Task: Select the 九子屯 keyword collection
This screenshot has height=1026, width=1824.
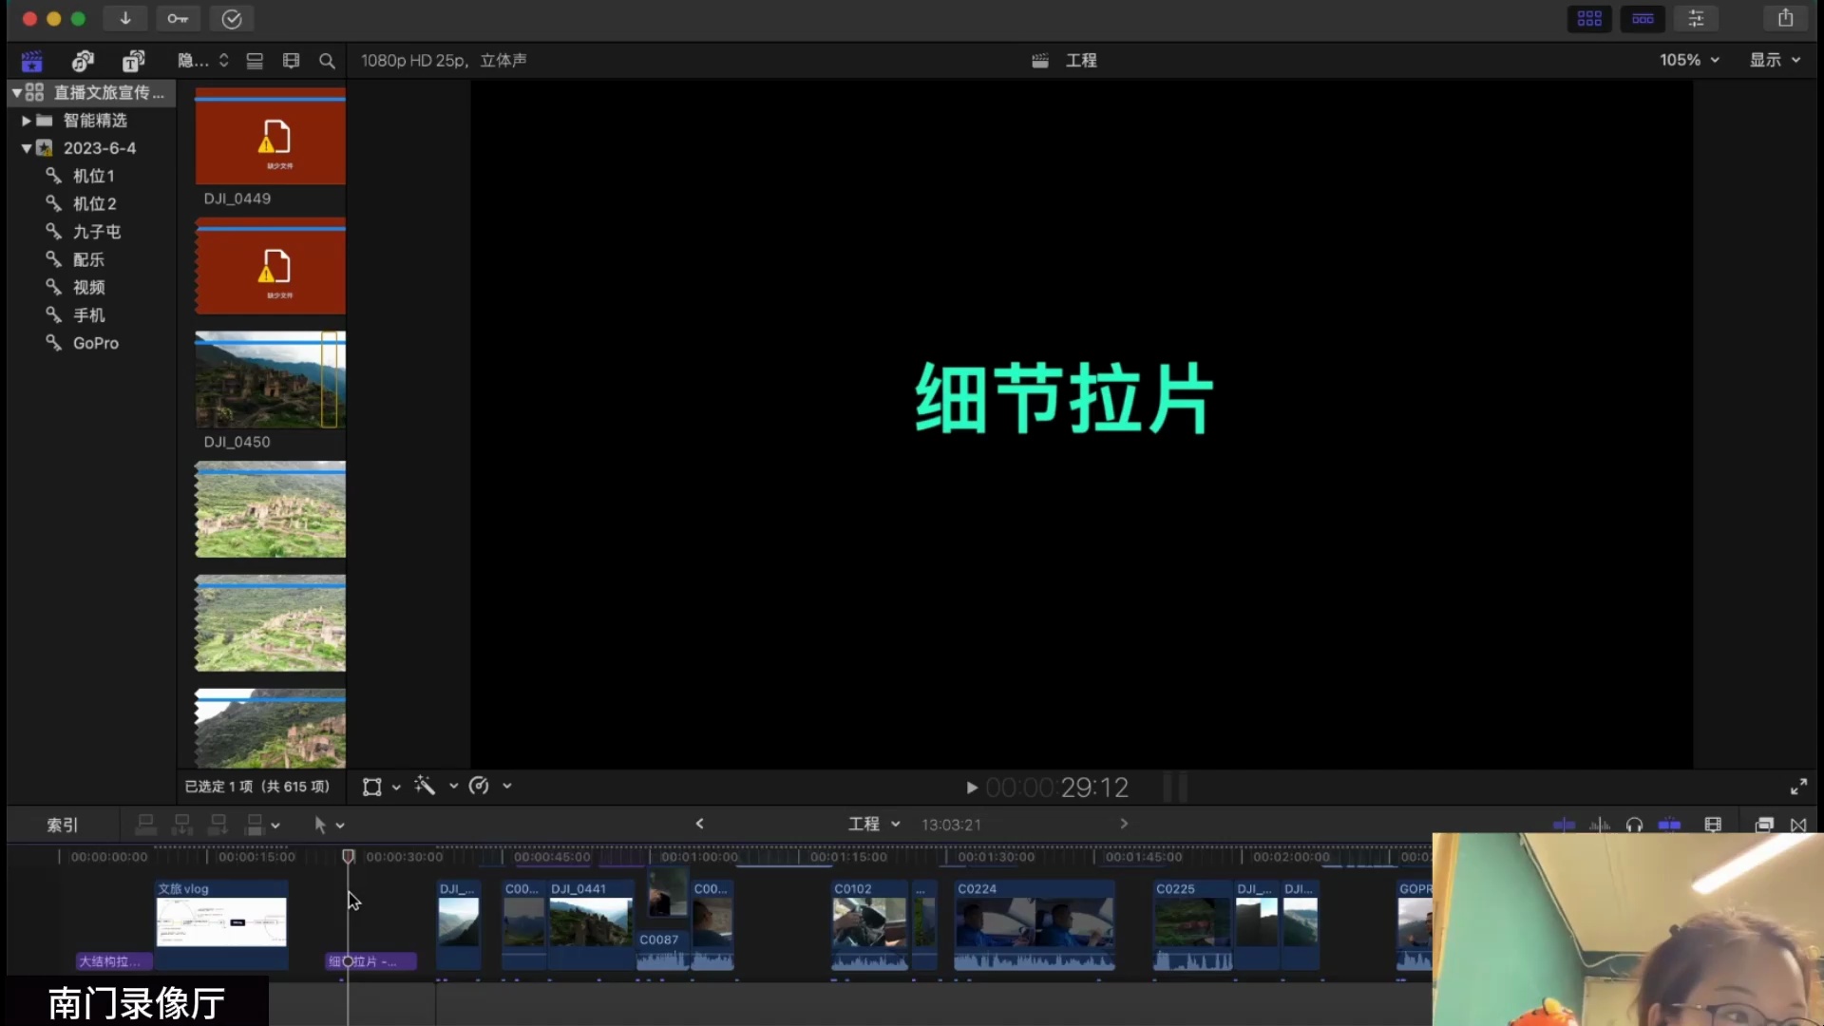Action: pos(97,232)
